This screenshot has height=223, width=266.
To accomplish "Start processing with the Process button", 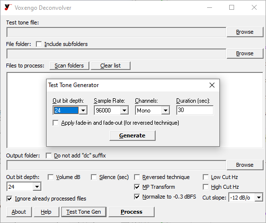I will click(132, 212).
